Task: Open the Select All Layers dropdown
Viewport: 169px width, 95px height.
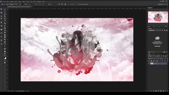Action: (x=13, y=4)
